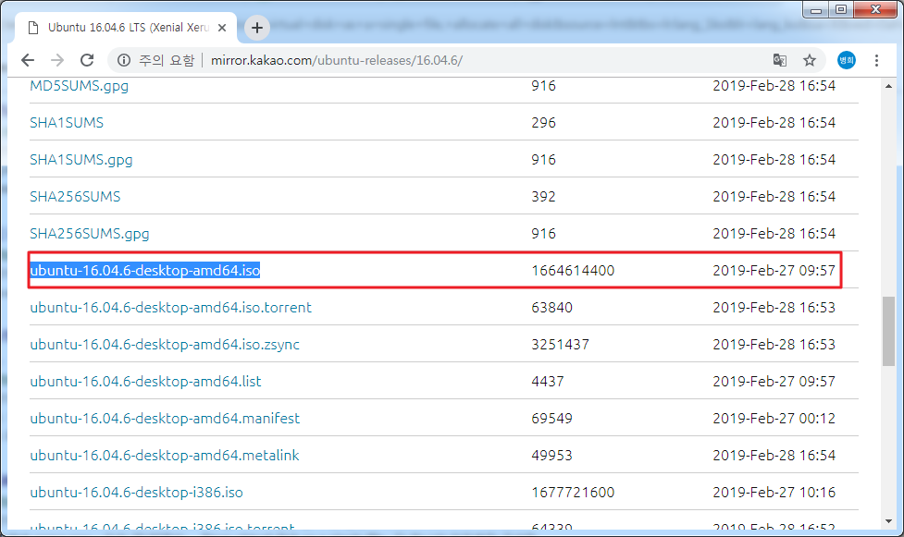Bookmark this page with the star
The height and width of the screenshot is (537, 904).
[x=810, y=60]
